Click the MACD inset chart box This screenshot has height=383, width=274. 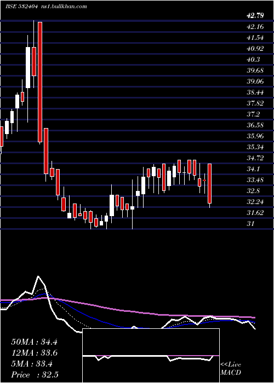point(151,356)
